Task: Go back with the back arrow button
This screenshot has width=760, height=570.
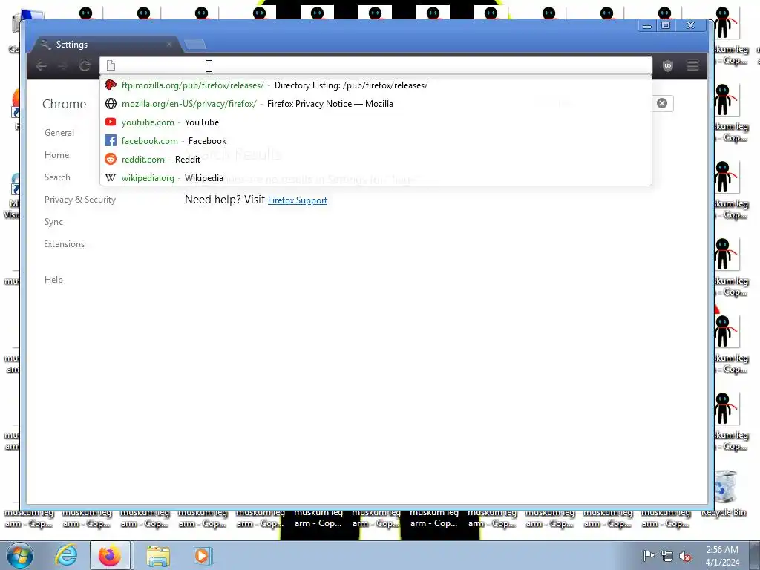Action: (x=42, y=65)
